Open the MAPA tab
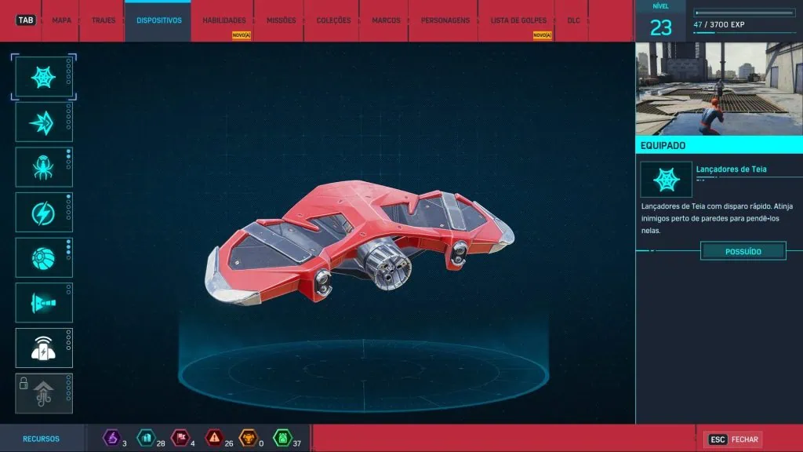The image size is (803, 452). tap(61, 20)
